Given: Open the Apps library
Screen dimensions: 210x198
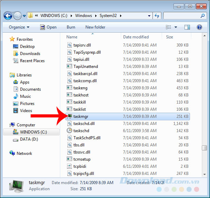Looking at the screenshot, I should 21,82.
